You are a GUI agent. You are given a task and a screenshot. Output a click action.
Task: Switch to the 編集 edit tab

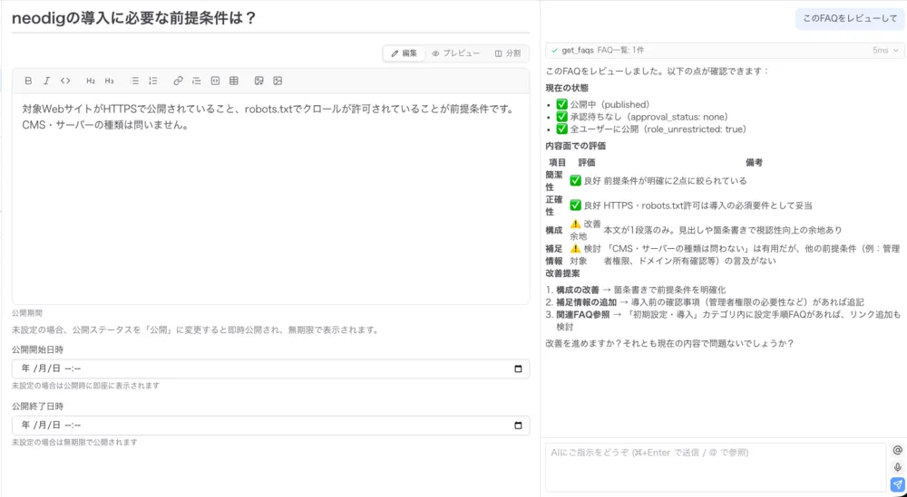(x=405, y=53)
